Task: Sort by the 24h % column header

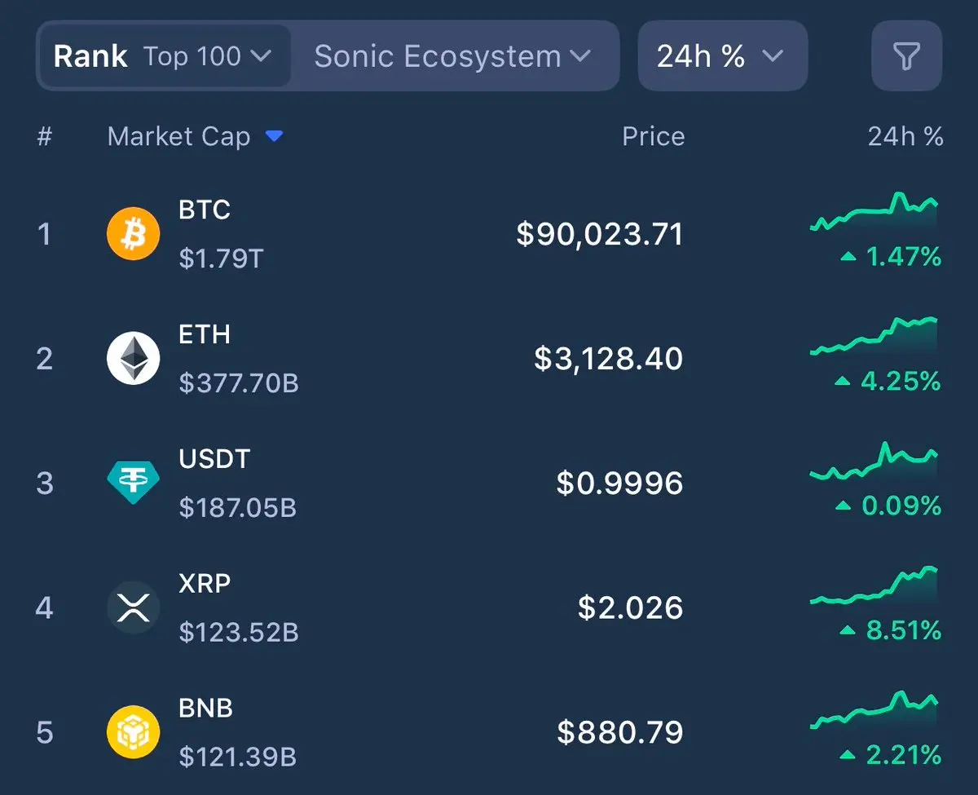Action: 905,136
